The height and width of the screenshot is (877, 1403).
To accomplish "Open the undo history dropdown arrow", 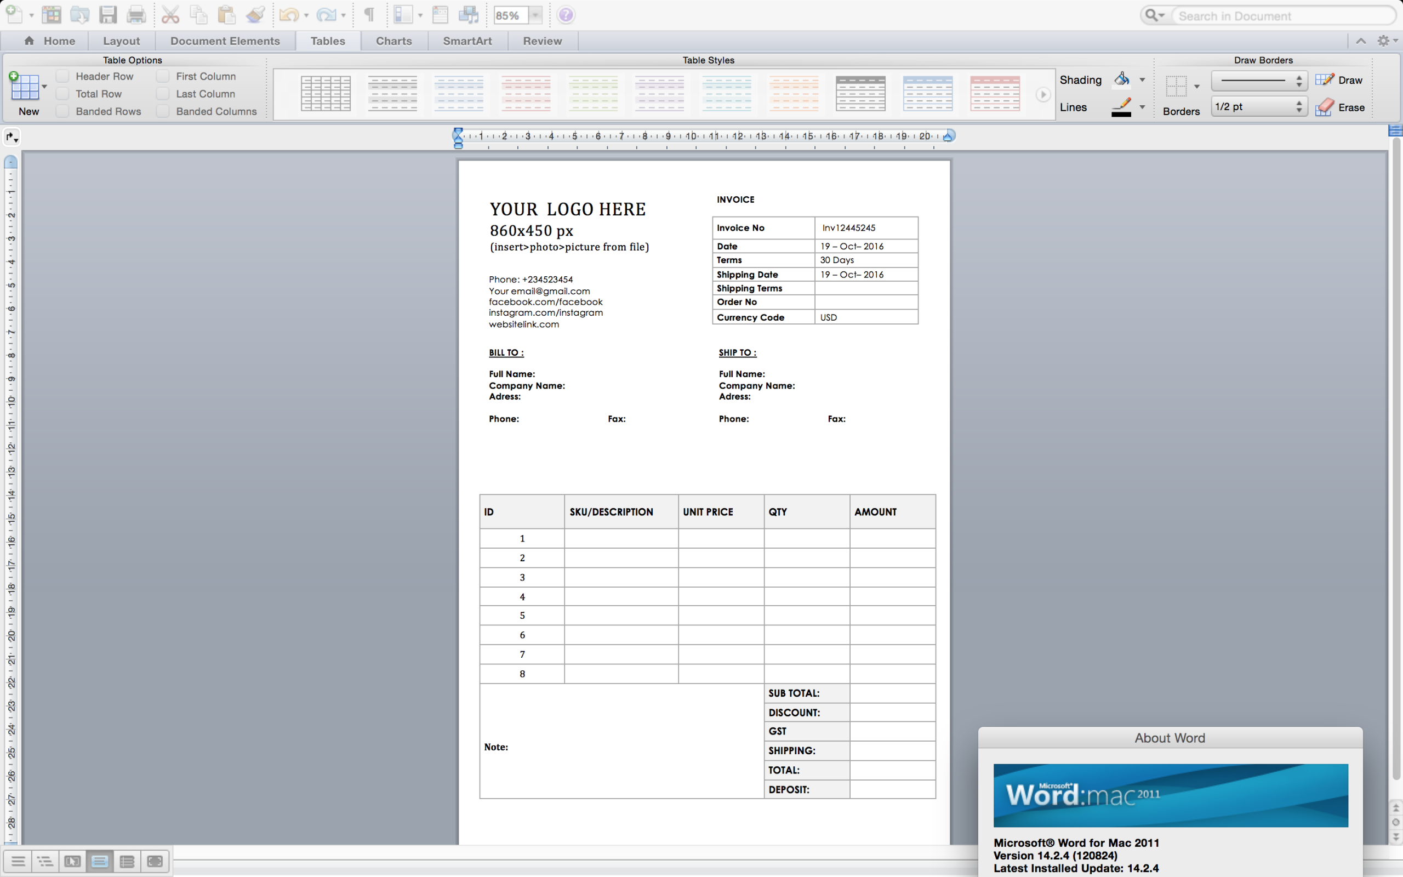I will click(306, 15).
